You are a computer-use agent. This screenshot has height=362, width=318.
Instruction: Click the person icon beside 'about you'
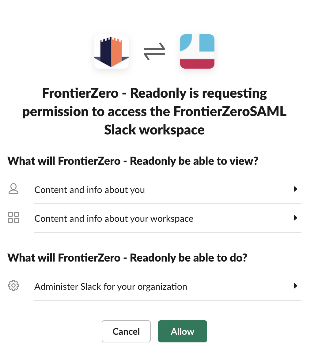pos(13,189)
